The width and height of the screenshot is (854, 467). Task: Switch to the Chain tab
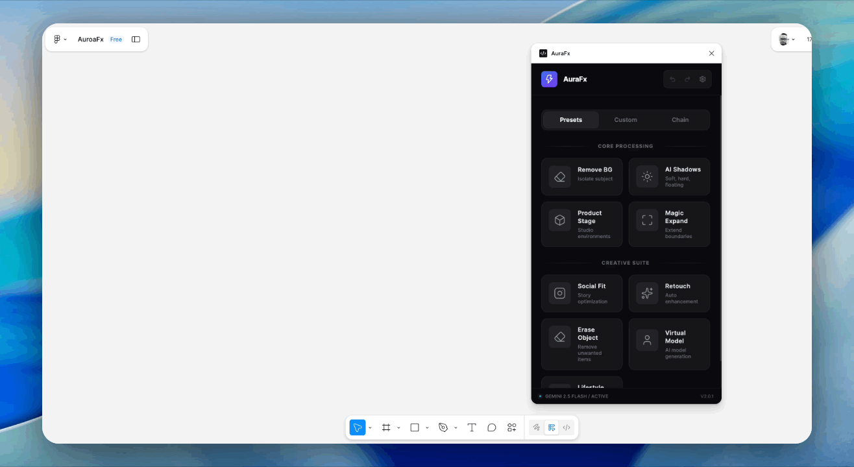pyautogui.click(x=680, y=120)
